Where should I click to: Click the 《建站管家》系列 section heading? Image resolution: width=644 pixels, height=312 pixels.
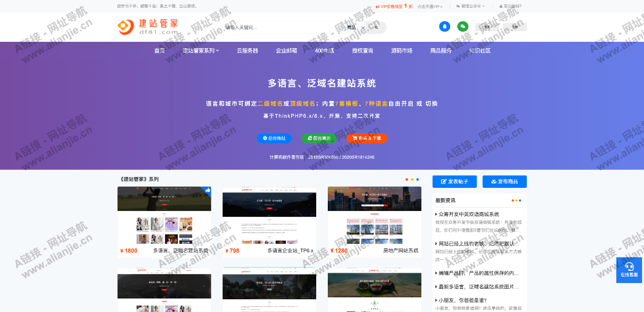[x=139, y=179]
